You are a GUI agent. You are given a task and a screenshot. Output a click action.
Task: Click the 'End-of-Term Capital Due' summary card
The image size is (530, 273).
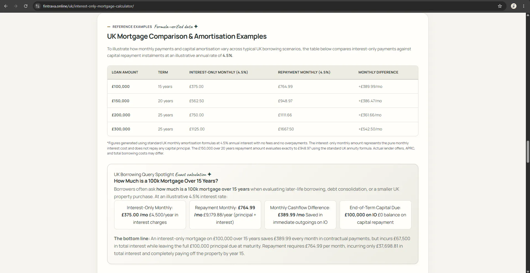click(x=375, y=215)
